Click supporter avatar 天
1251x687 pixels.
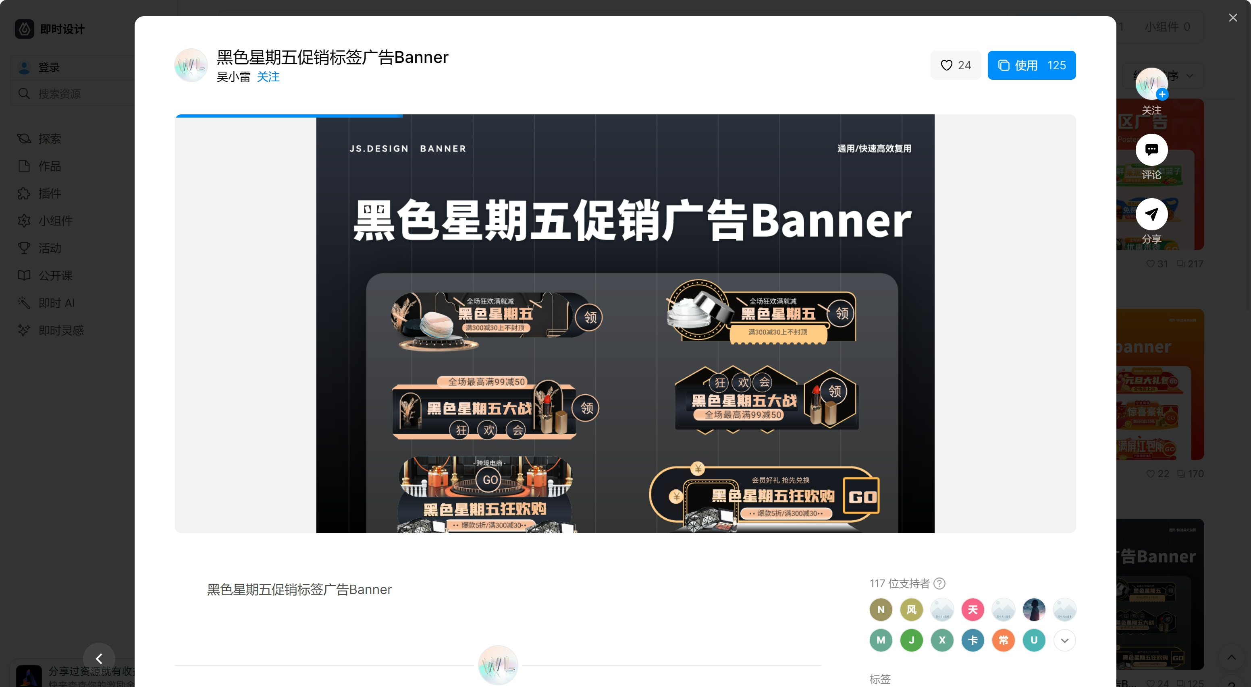pos(973,609)
